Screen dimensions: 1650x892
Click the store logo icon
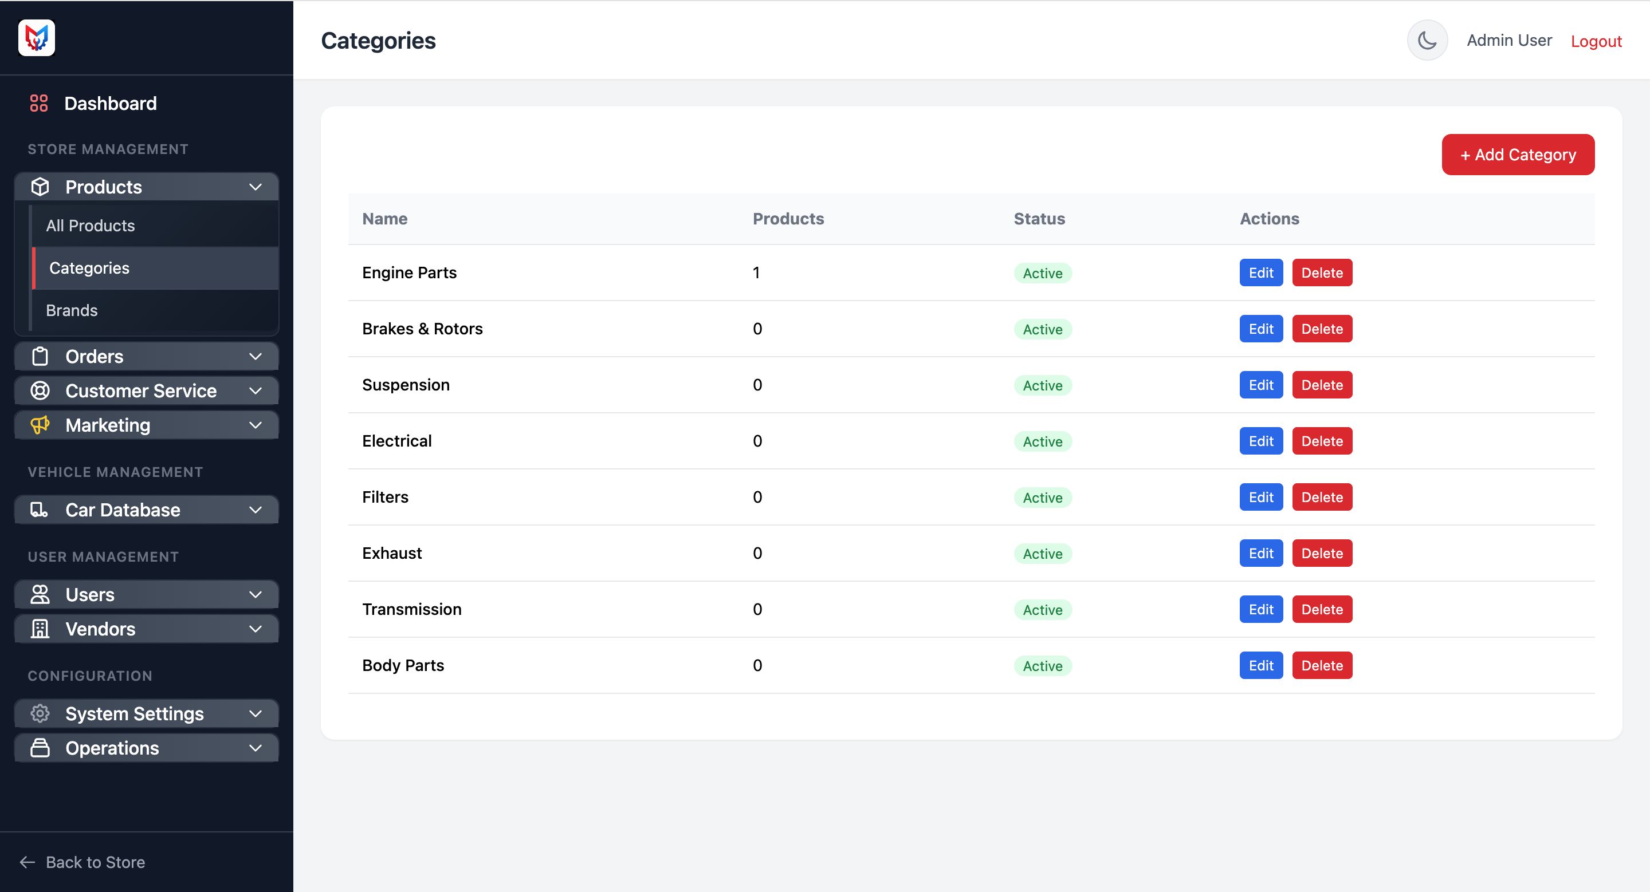pos(37,38)
